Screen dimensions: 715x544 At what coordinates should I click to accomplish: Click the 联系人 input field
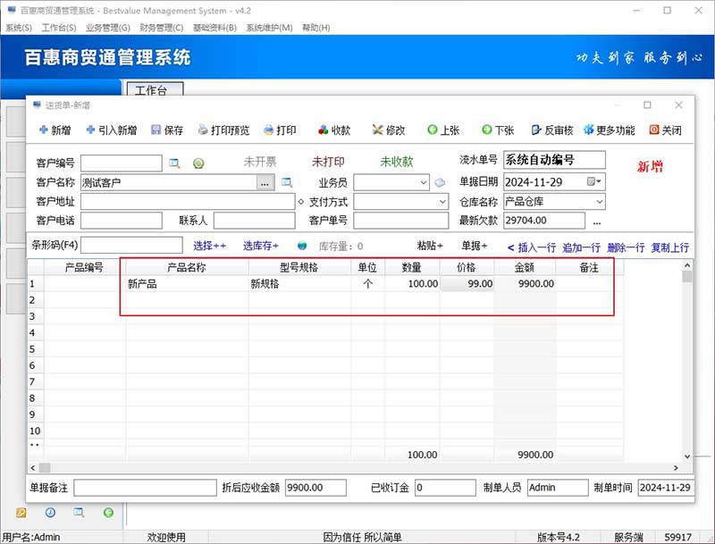click(255, 221)
